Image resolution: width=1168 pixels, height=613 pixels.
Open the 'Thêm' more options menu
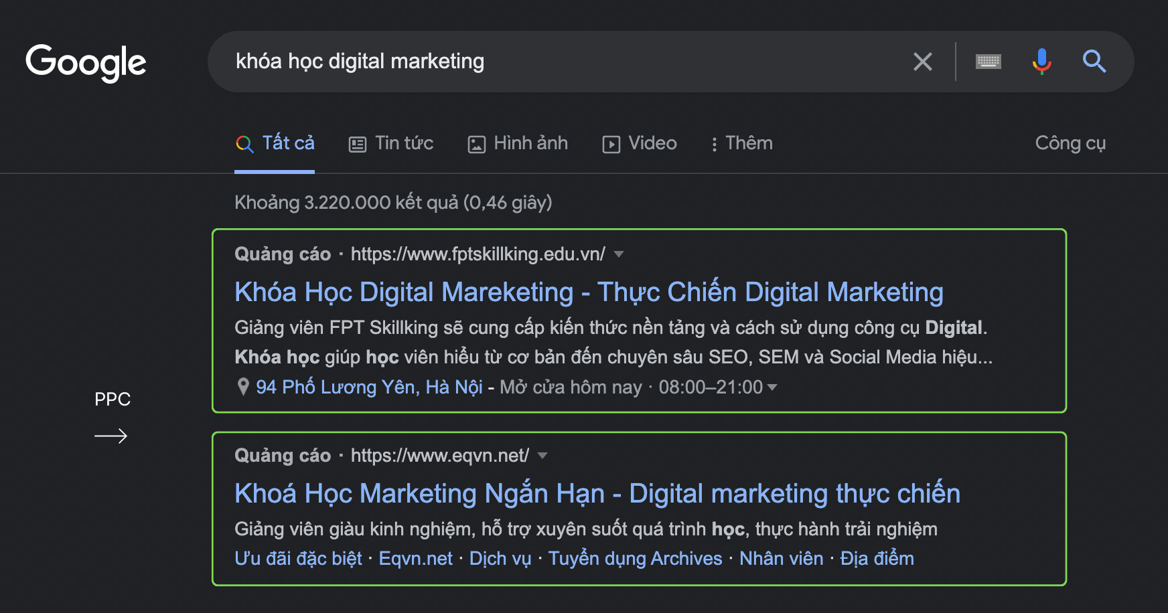741,143
